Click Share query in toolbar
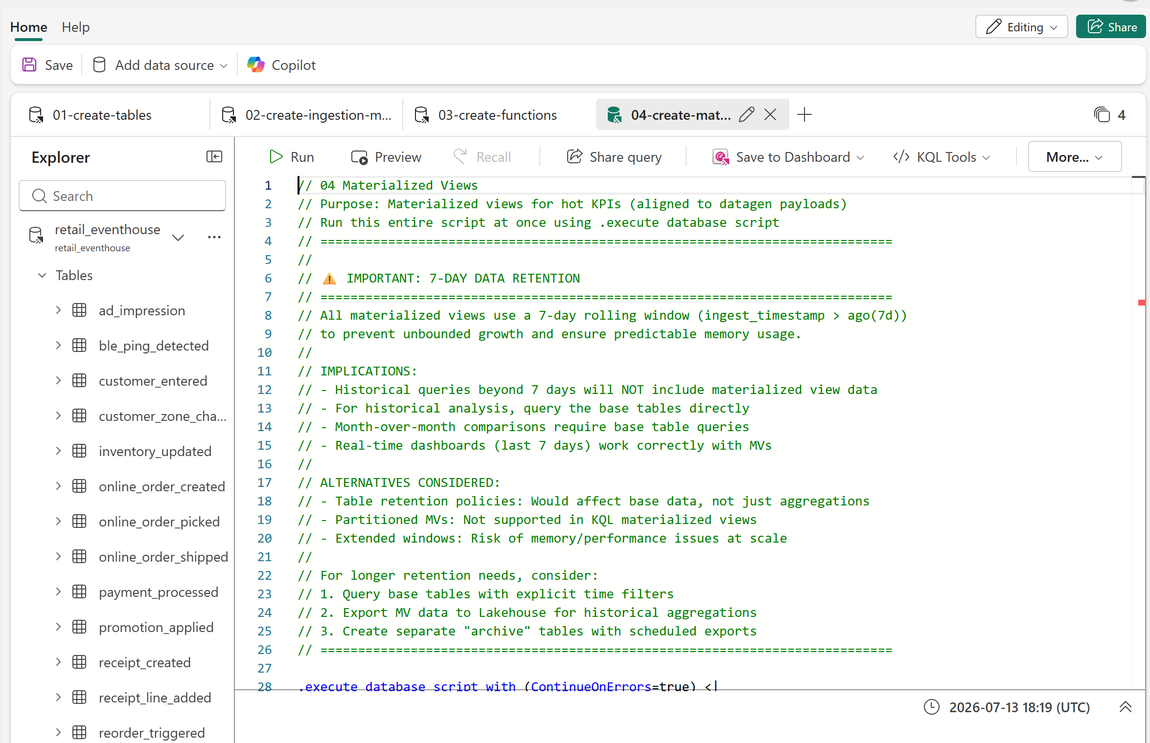1150x743 pixels. [614, 157]
